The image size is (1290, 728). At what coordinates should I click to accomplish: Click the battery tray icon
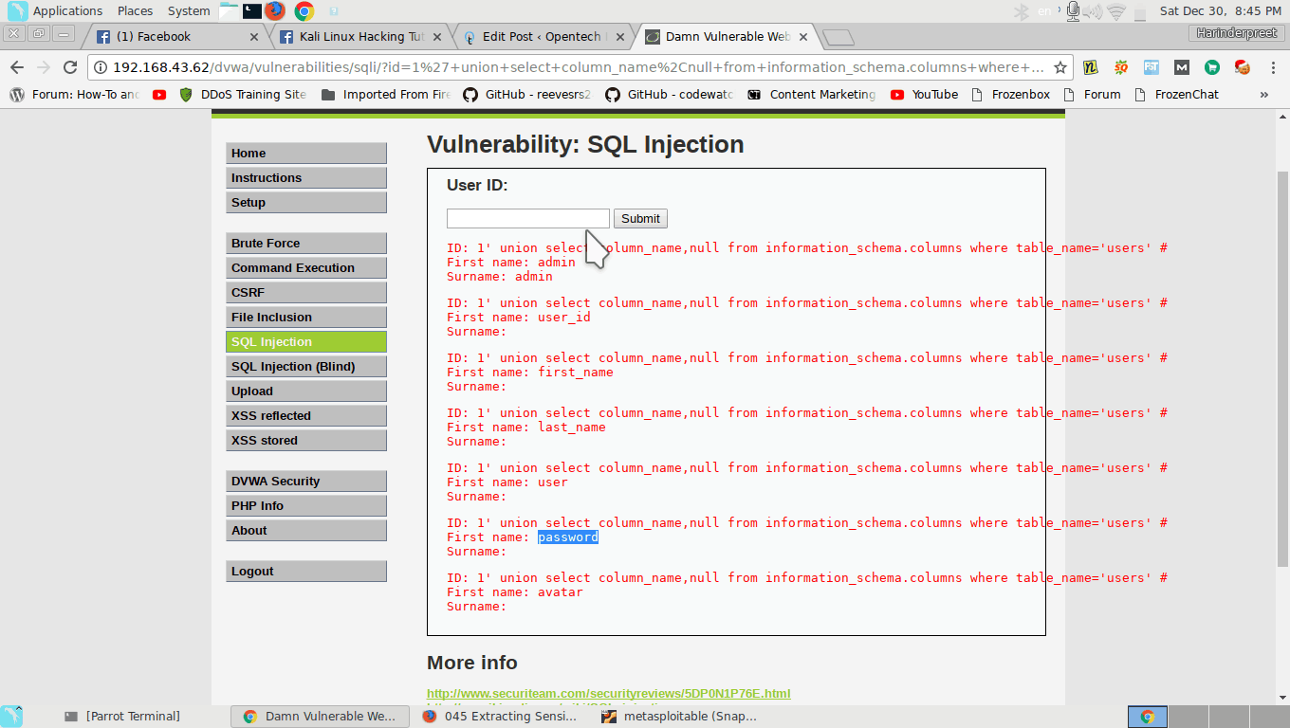1140,12
